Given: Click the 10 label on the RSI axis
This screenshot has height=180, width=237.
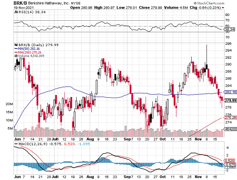Looking at the screenshot, I should (227, 37).
